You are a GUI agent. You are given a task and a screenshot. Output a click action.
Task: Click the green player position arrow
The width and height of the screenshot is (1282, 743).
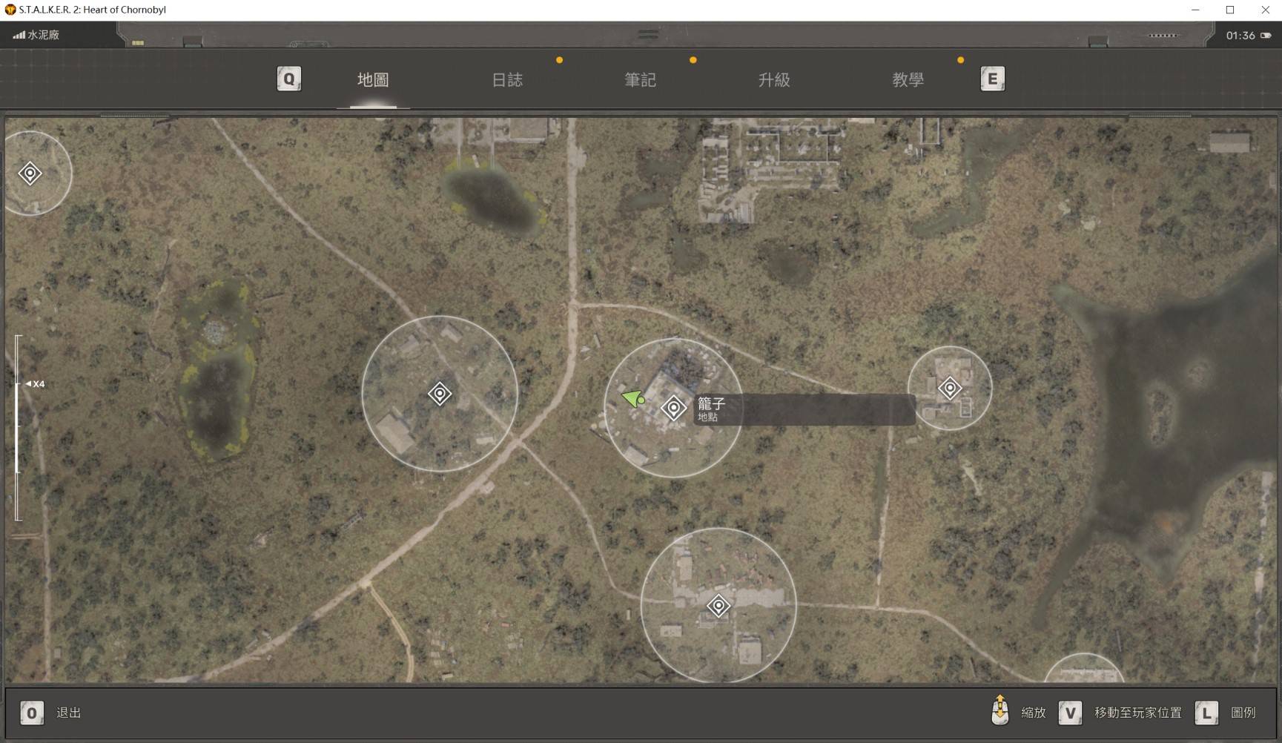pos(632,399)
